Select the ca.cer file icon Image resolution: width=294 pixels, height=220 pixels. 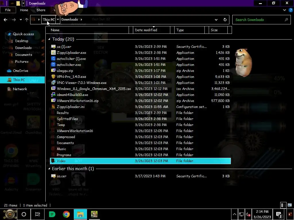[x=53, y=176]
